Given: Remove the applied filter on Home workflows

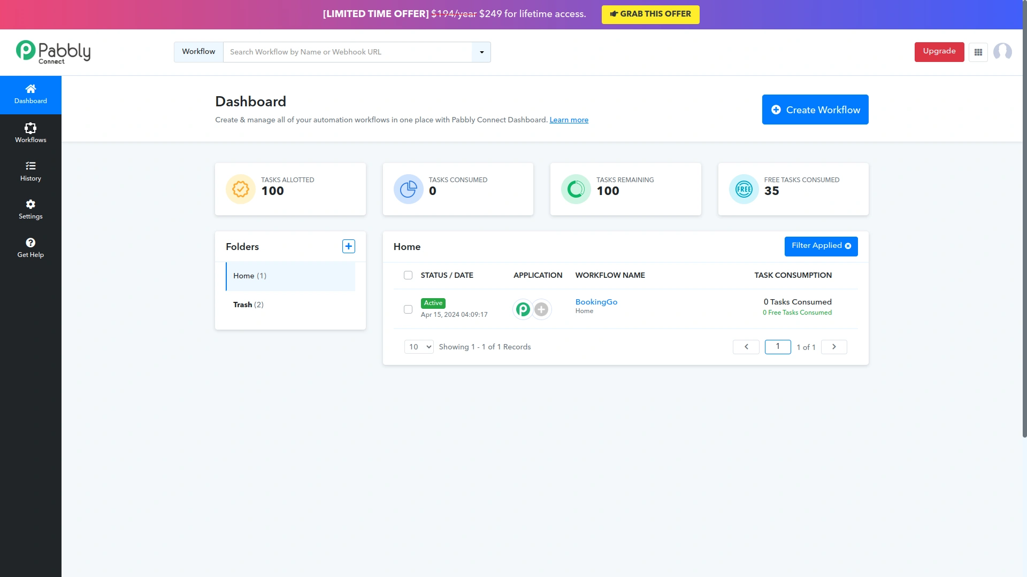Looking at the screenshot, I should click(x=848, y=246).
